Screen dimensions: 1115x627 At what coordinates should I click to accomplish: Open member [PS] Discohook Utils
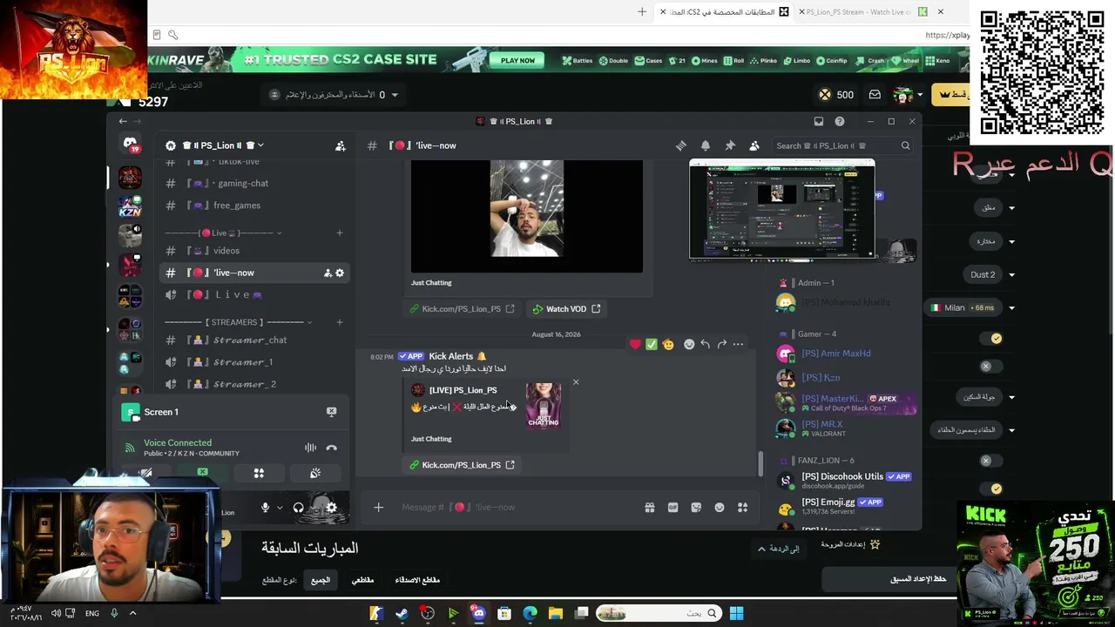(x=845, y=480)
